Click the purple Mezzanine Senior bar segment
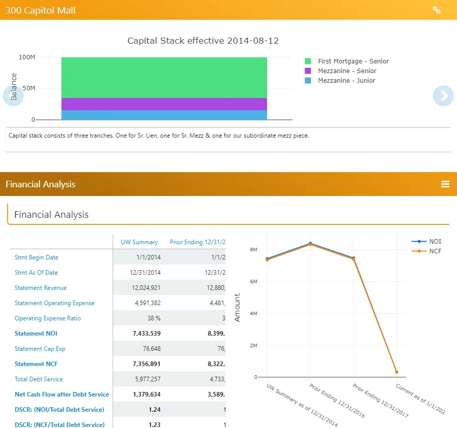The height and width of the screenshot is (428, 457). tap(164, 104)
